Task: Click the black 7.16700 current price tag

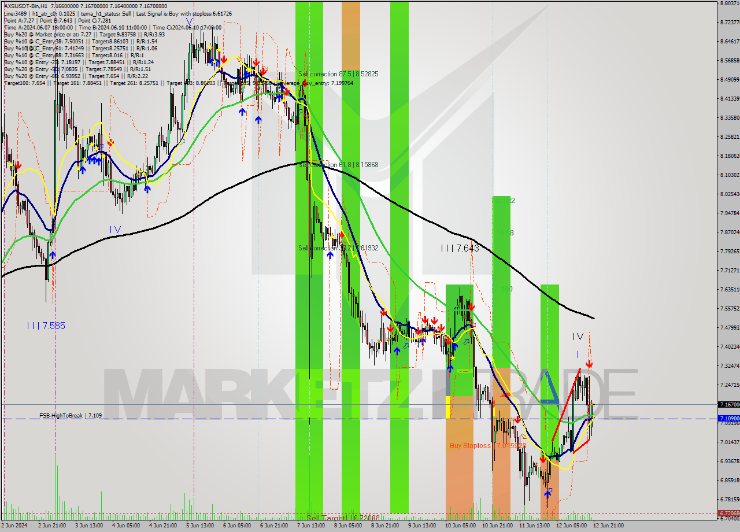Action: 728,405
